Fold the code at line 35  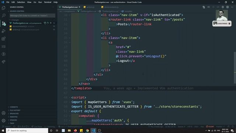[70, 38]
